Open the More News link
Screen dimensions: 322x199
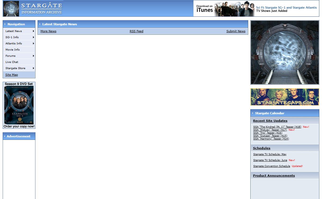coord(48,31)
